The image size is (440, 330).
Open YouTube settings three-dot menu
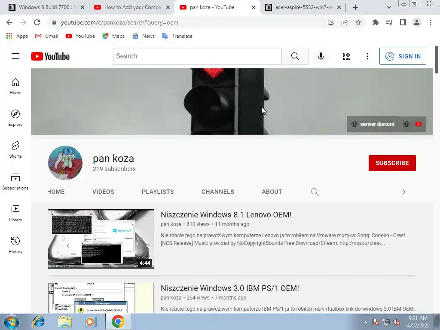[367, 56]
